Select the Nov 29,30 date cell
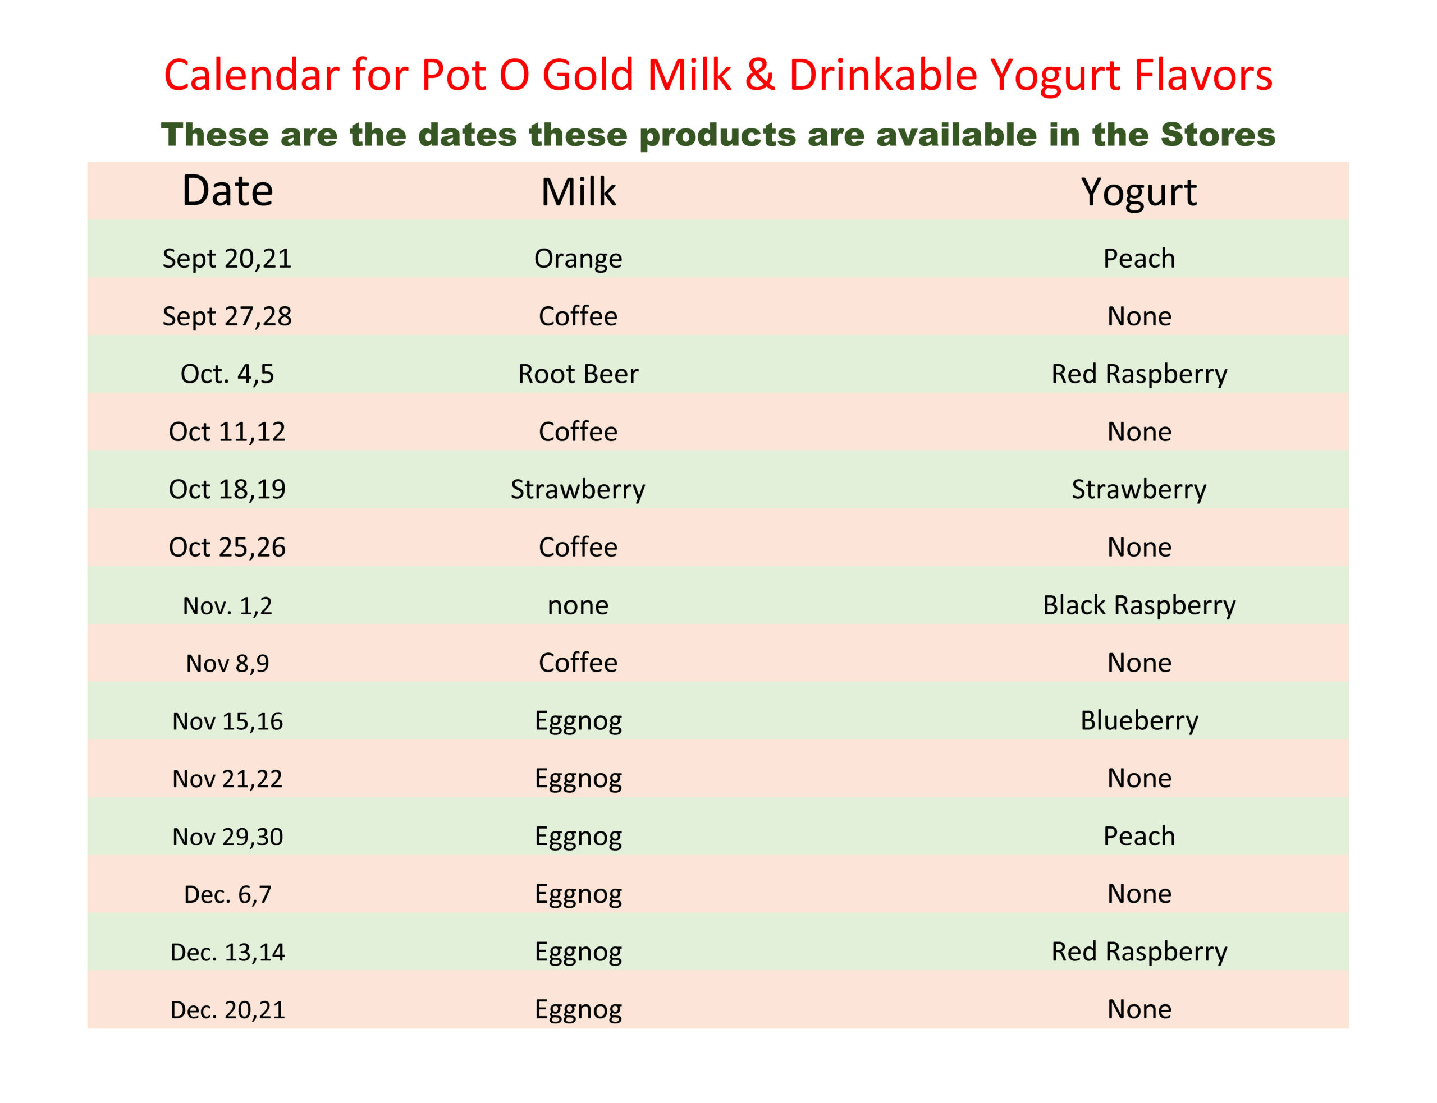Image resolution: width=1437 pixels, height=1103 pixels. pyautogui.click(x=227, y=837)
